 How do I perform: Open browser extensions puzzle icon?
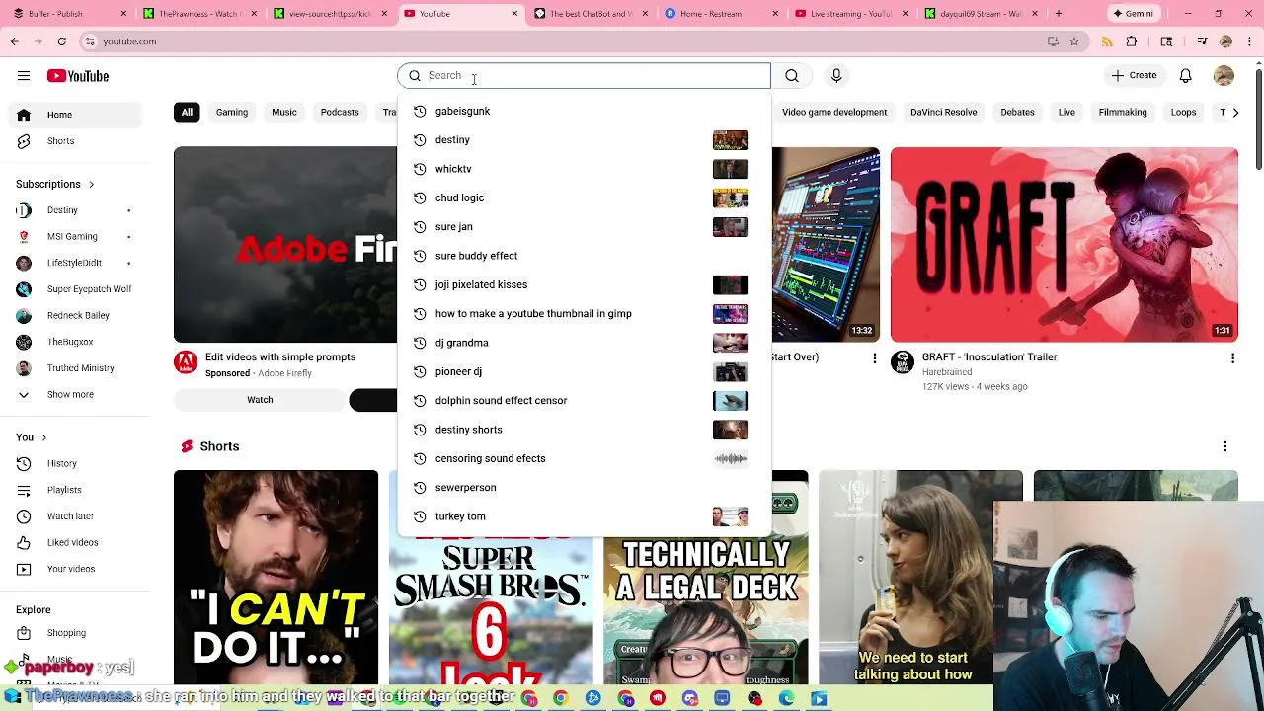point(1132,41)
